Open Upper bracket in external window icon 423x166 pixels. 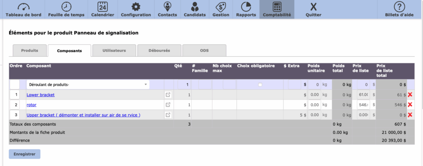click(168, 115)
